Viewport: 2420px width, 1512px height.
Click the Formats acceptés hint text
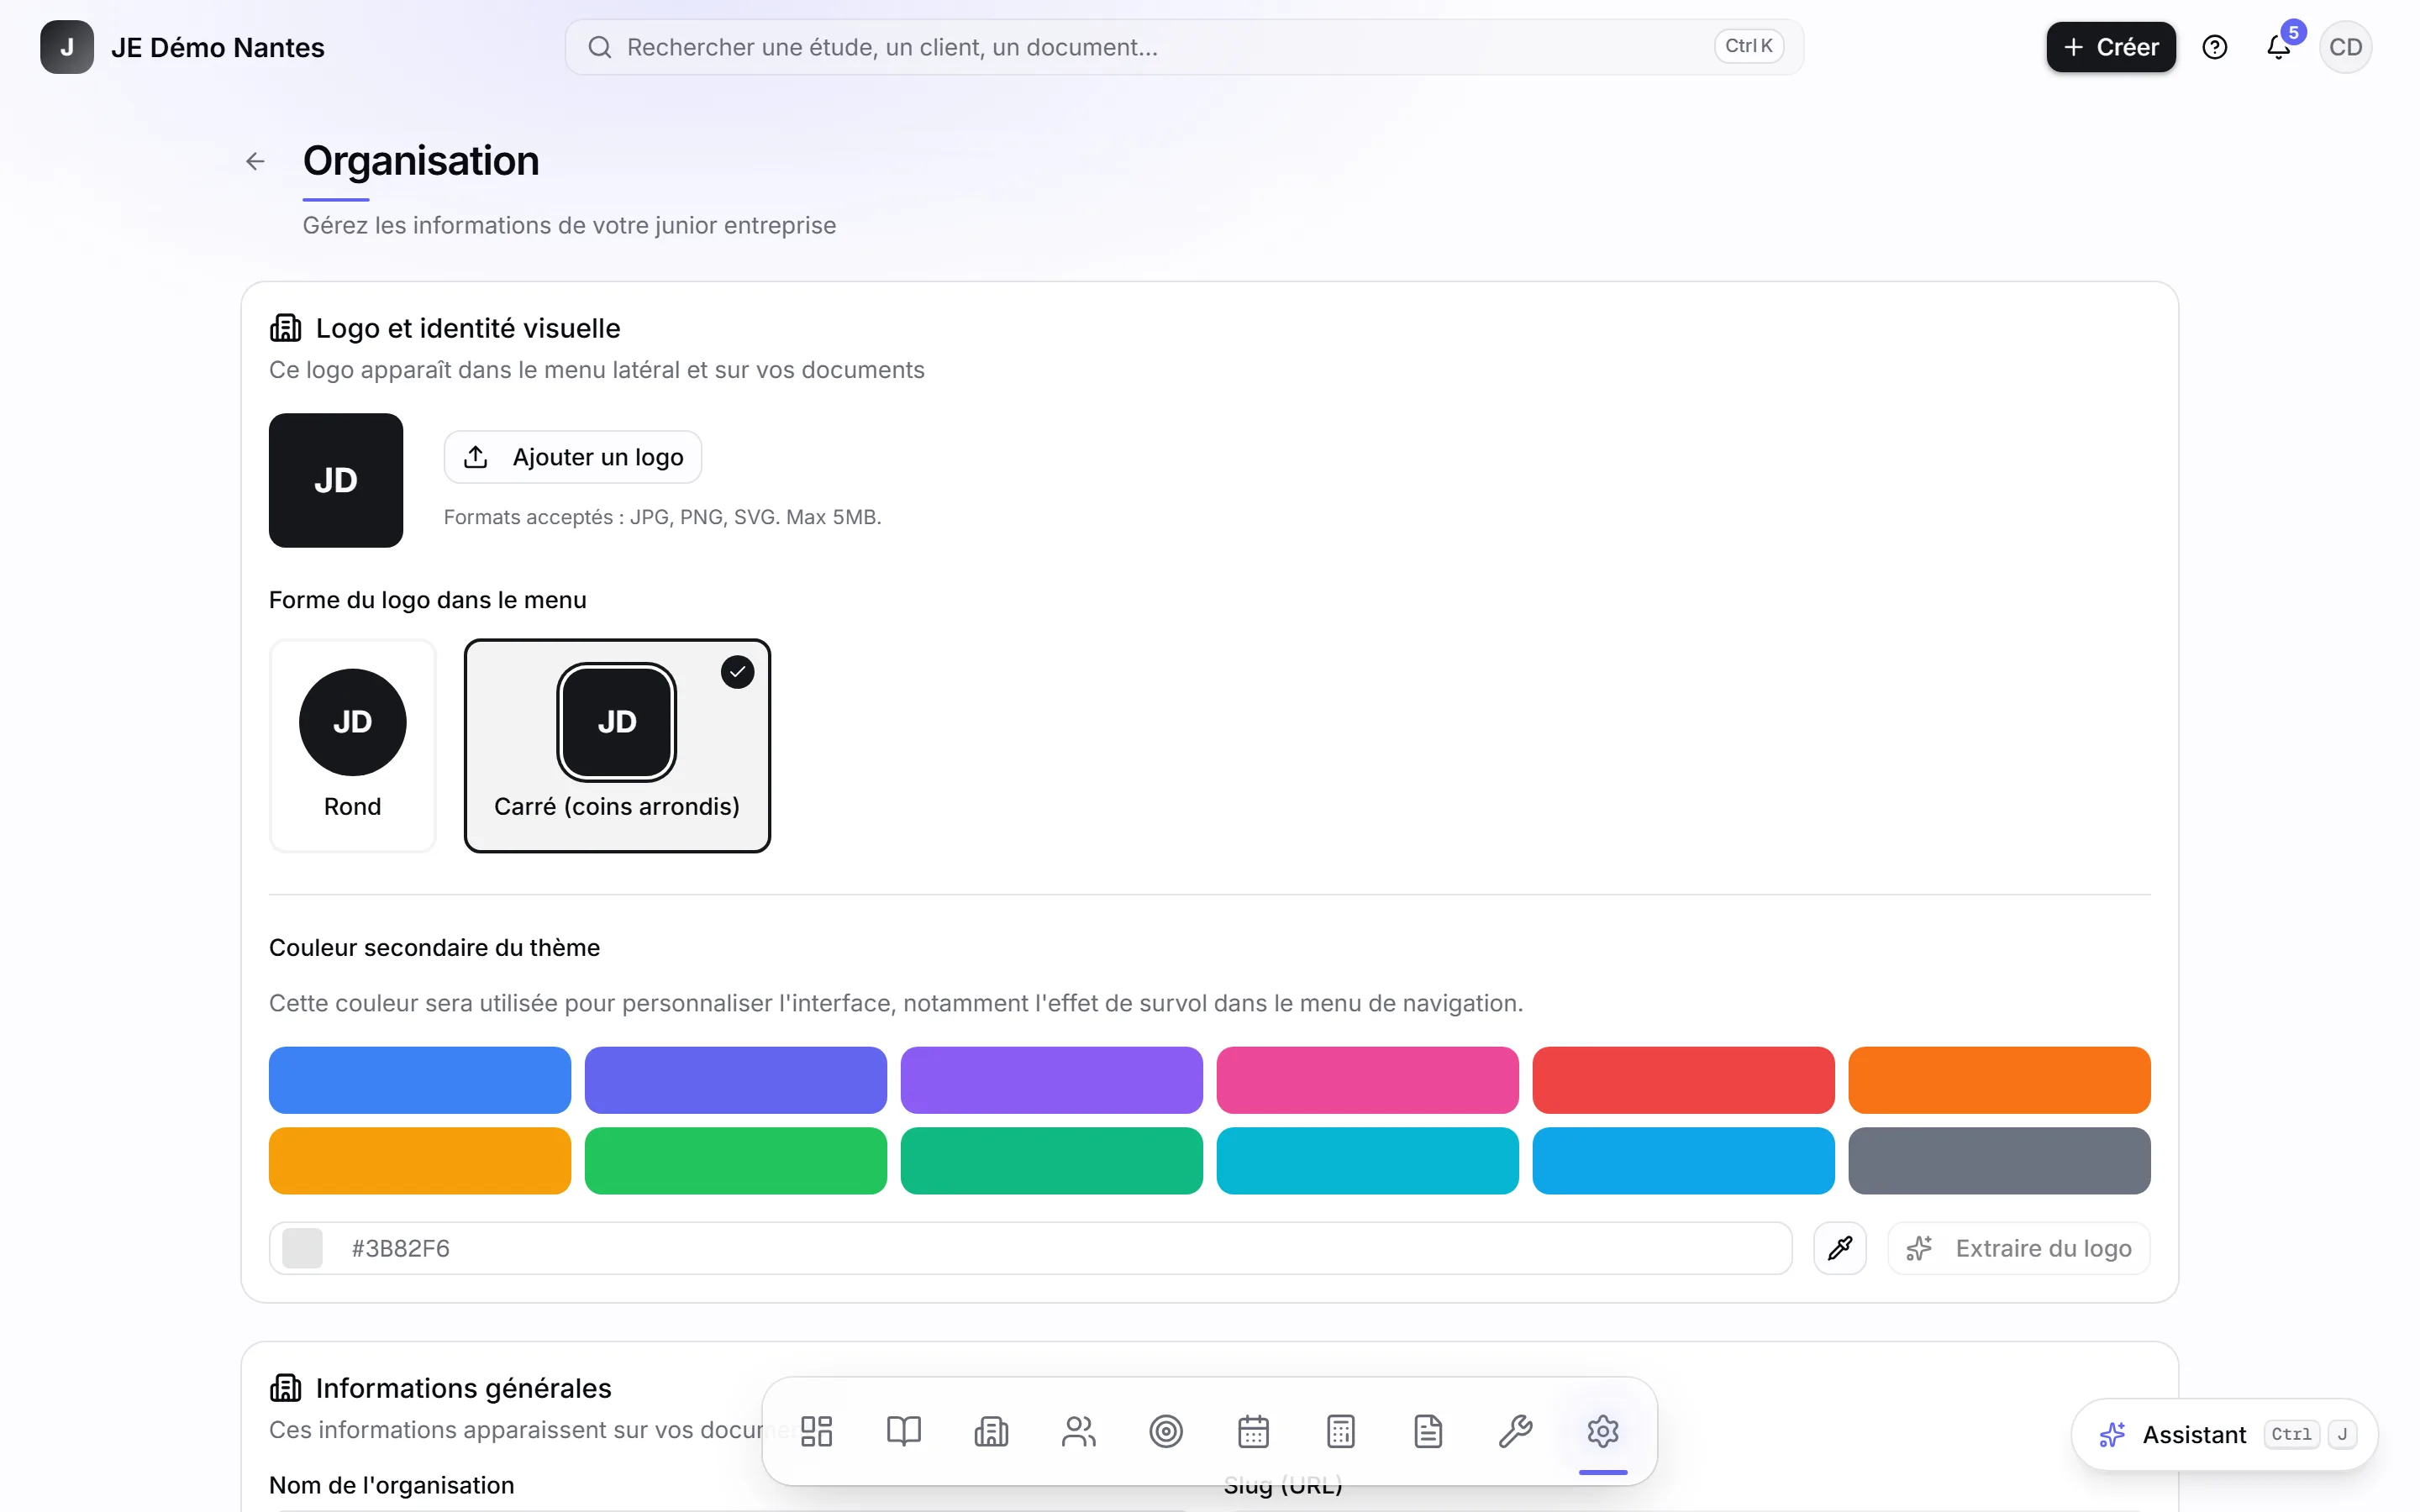pos(662,517)
